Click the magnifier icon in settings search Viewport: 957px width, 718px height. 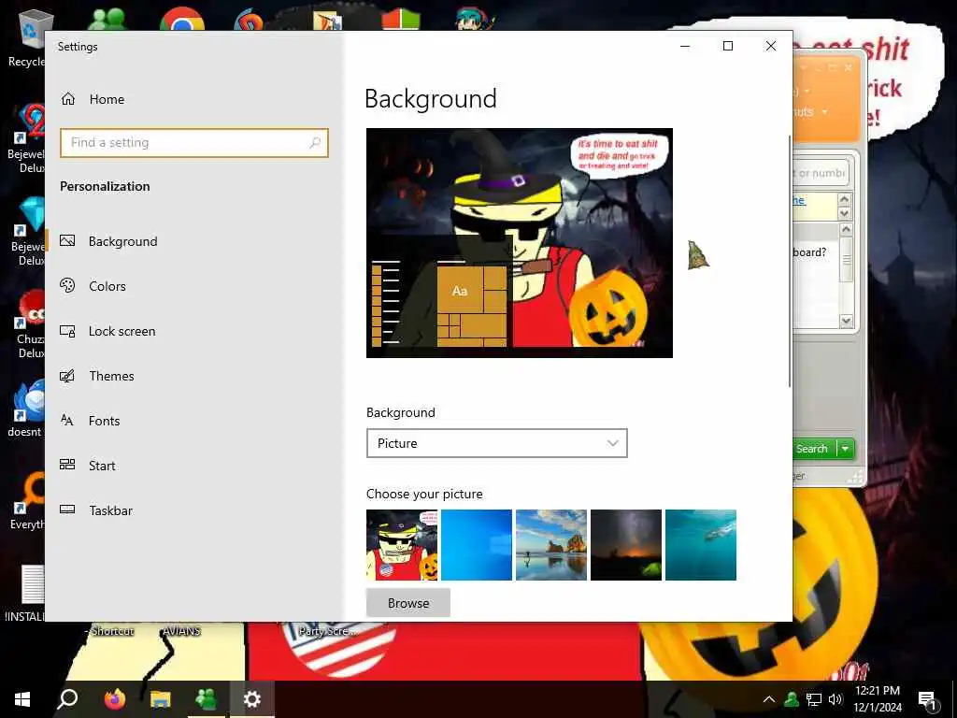coord(315,143)
